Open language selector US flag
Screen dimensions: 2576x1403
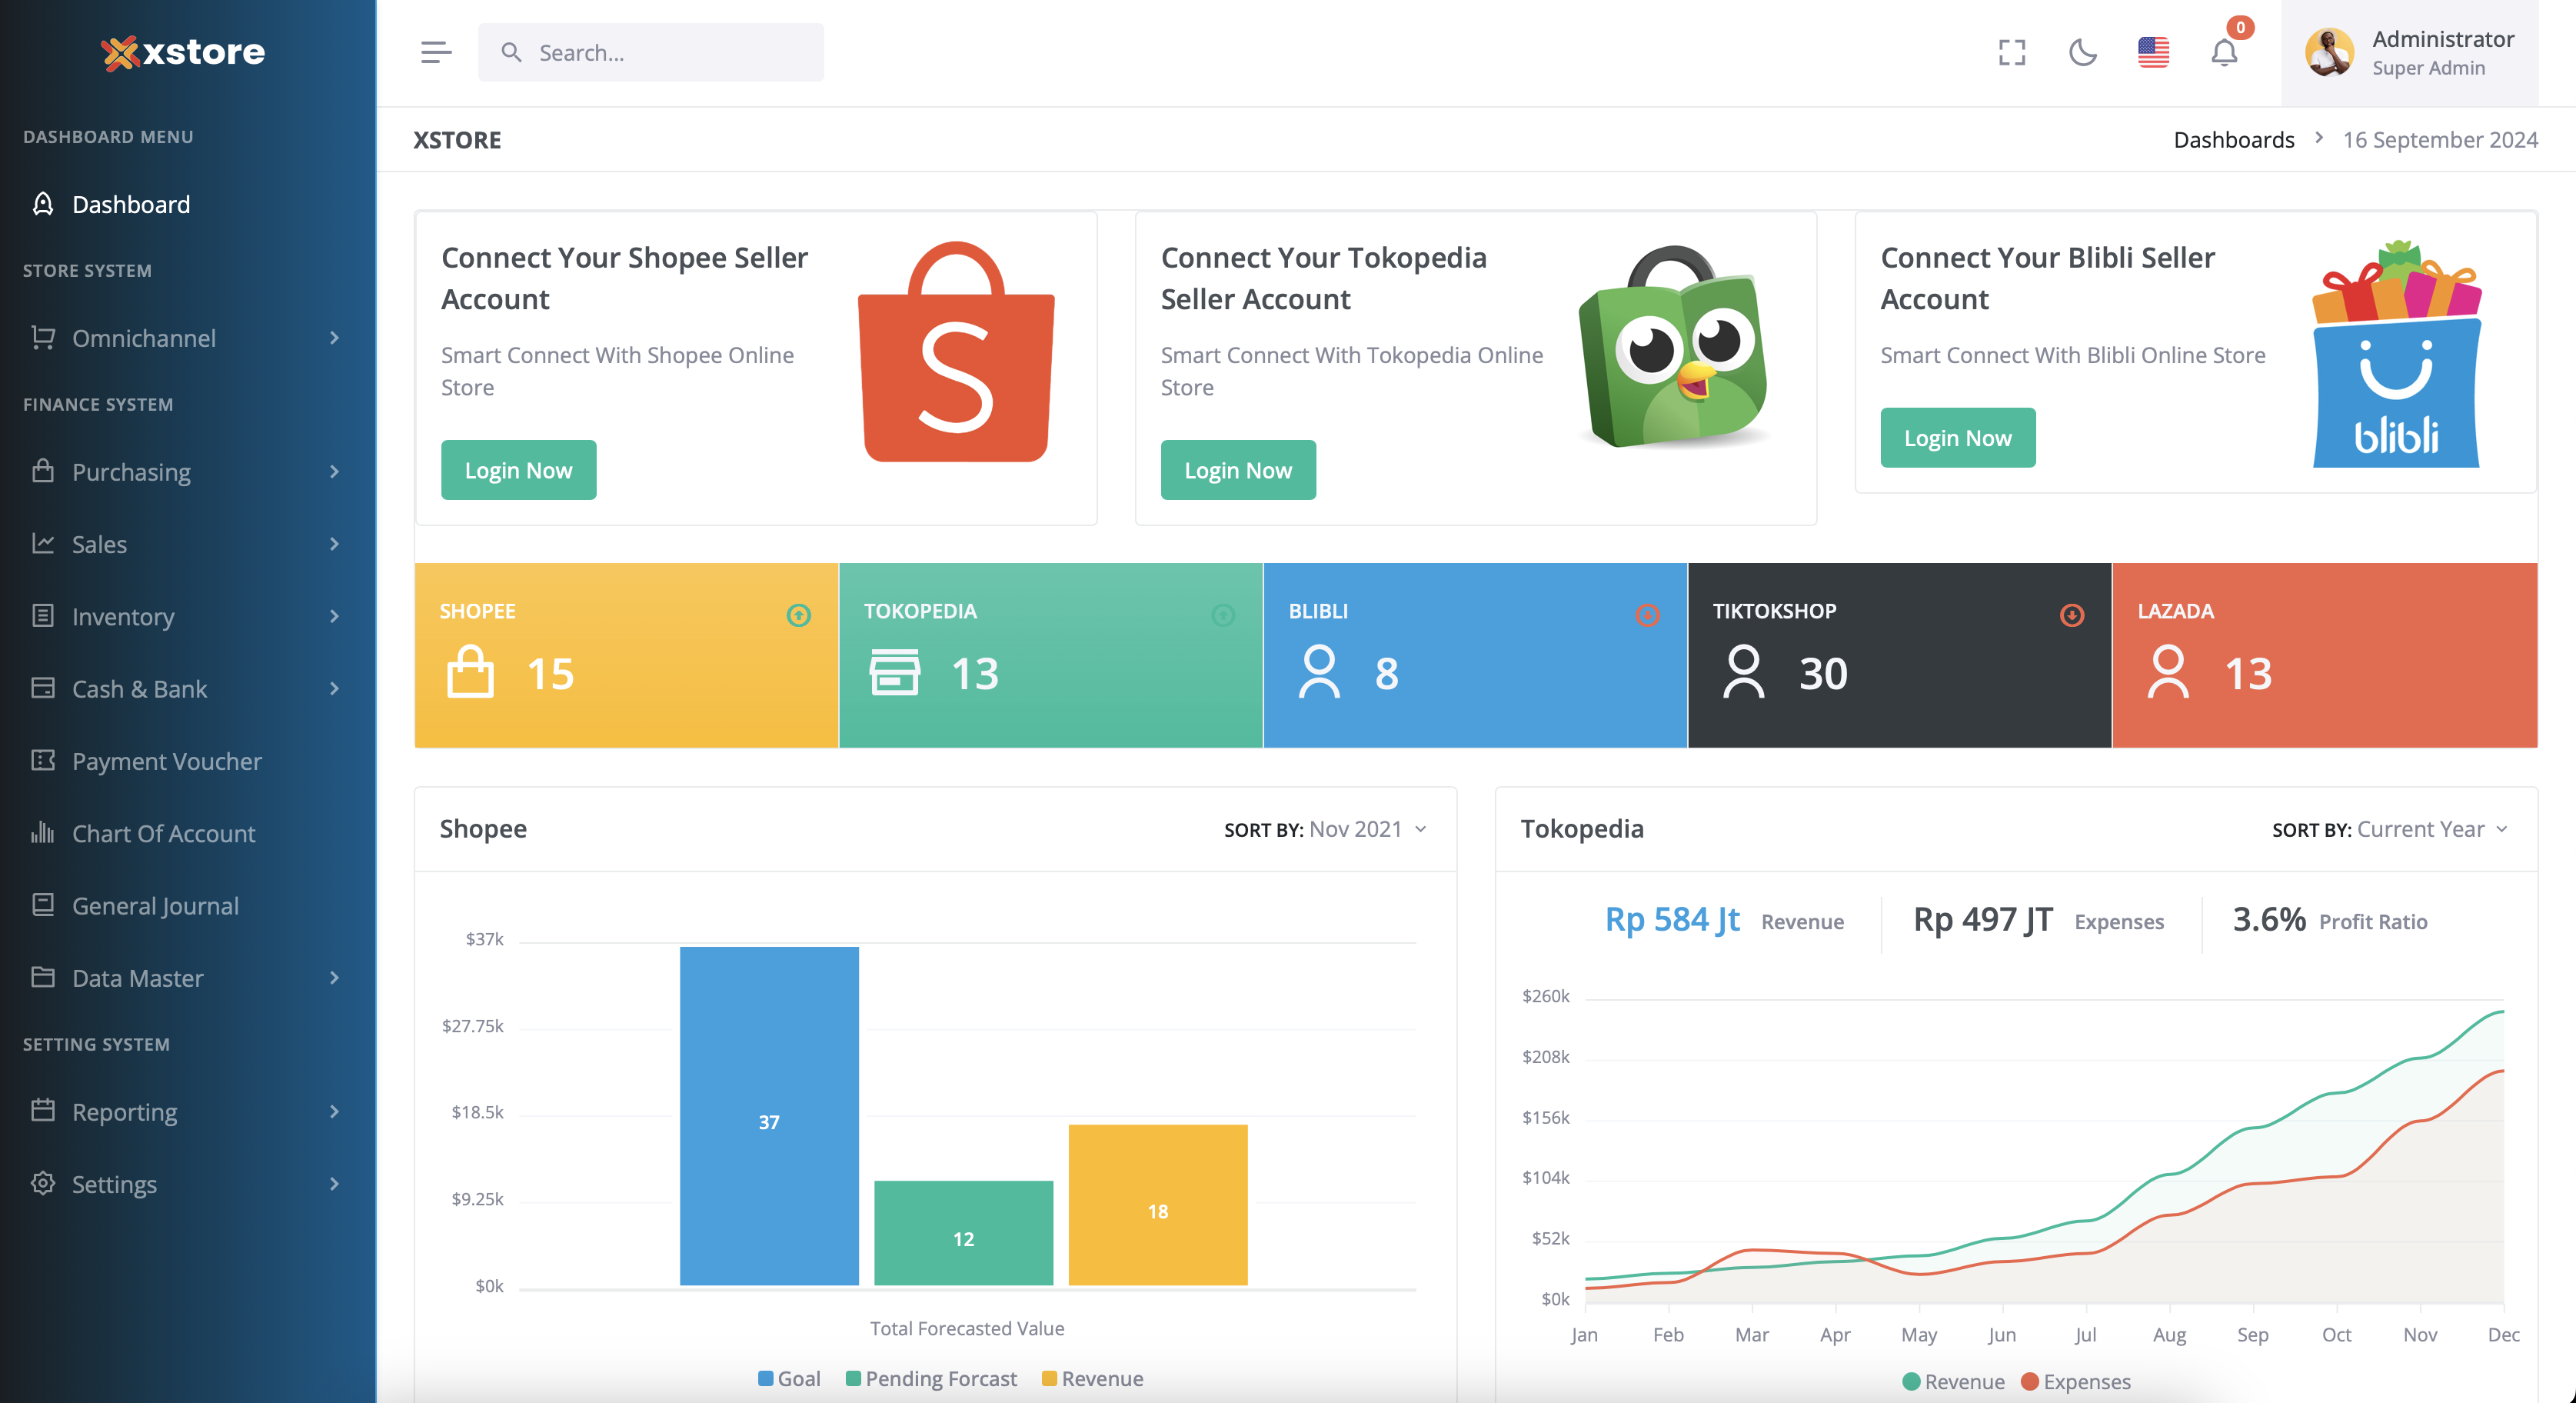point(2153,52)
